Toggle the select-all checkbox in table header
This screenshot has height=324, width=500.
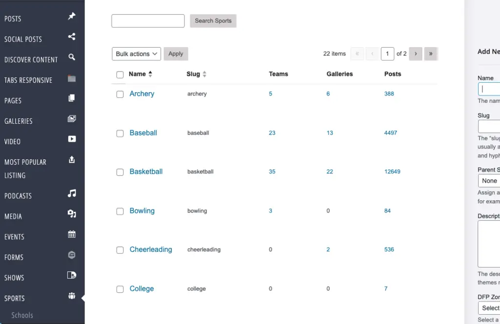tap(120, 75)
